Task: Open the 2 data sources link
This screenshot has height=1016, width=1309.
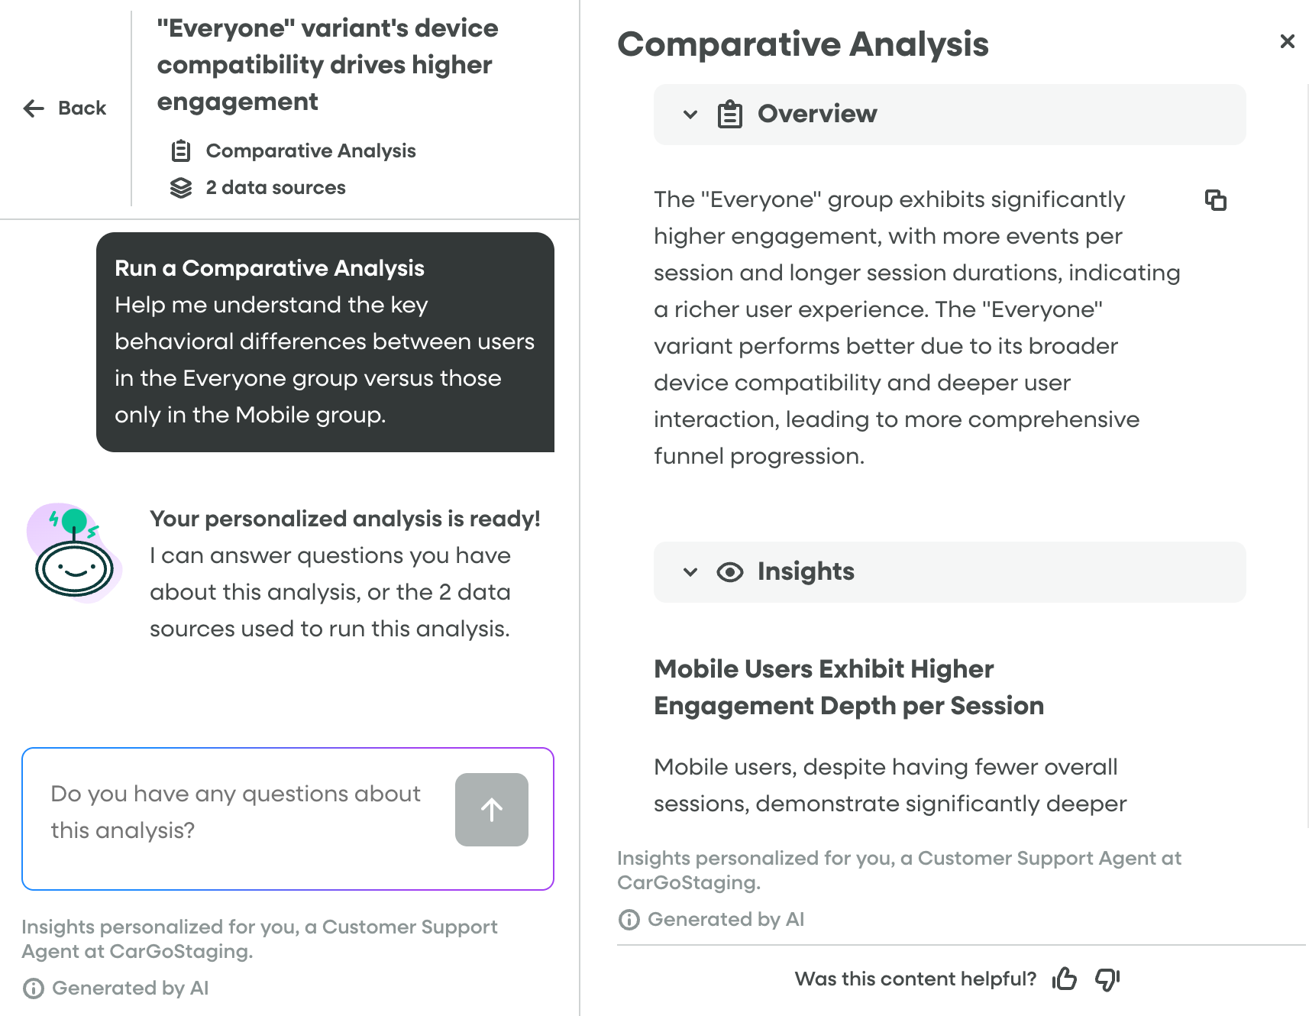Action: click(x=276, y=188)
